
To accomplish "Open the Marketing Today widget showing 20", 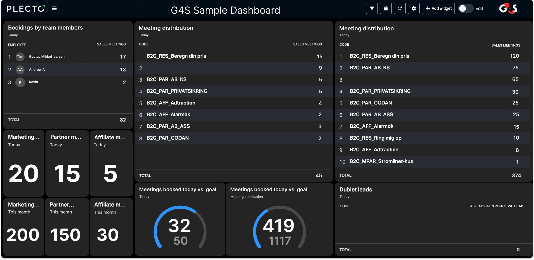I will coord(24,163).
